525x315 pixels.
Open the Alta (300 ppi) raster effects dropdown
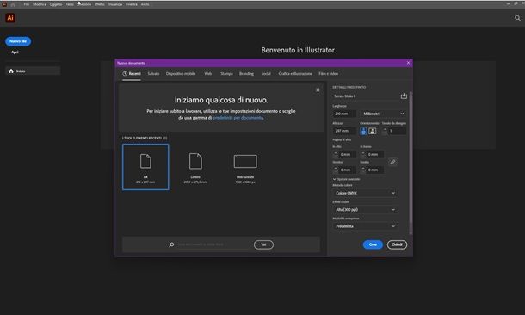(365, 209)
